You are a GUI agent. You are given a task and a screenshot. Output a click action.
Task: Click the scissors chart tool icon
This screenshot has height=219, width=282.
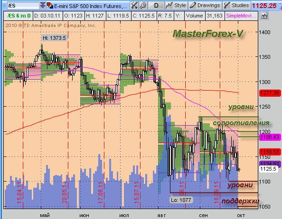coord(134,6)
